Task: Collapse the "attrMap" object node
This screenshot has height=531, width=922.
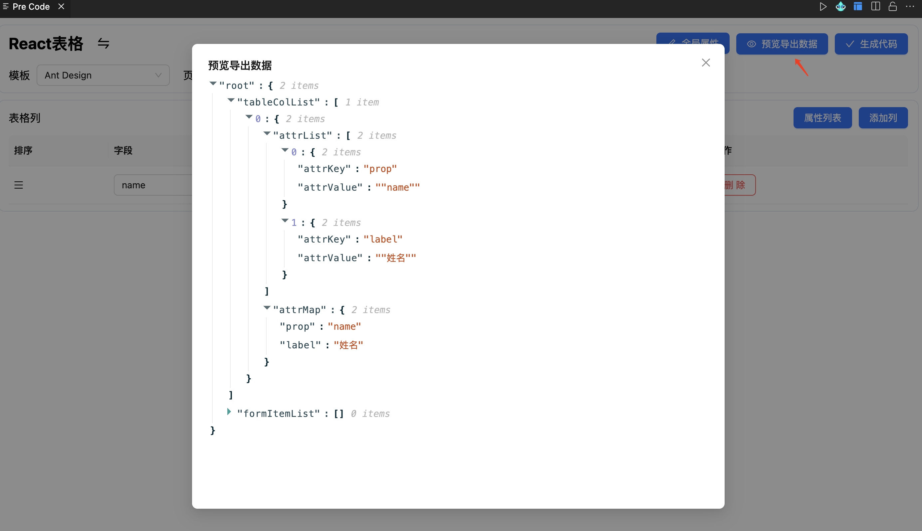Action: pyautogui.click(x=267, y=308)
